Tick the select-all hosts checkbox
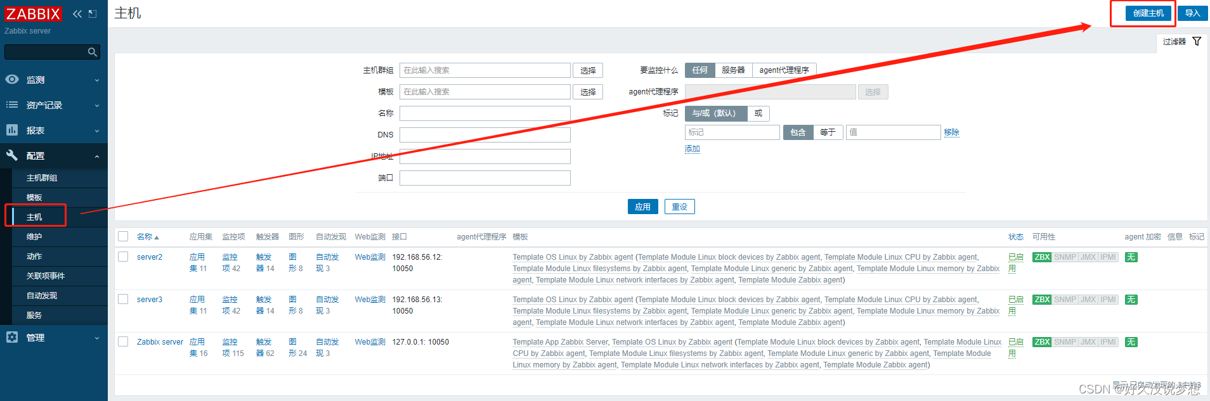This screenshot has height=401, width=1210. [x=123, y=236]
